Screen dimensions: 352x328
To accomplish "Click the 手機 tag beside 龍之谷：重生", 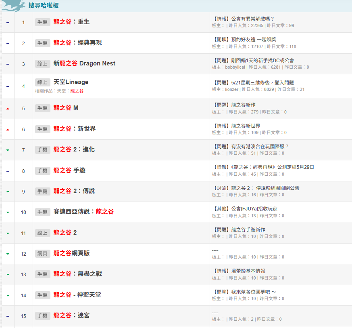I will pyautogui.click(x=42, y=22).
